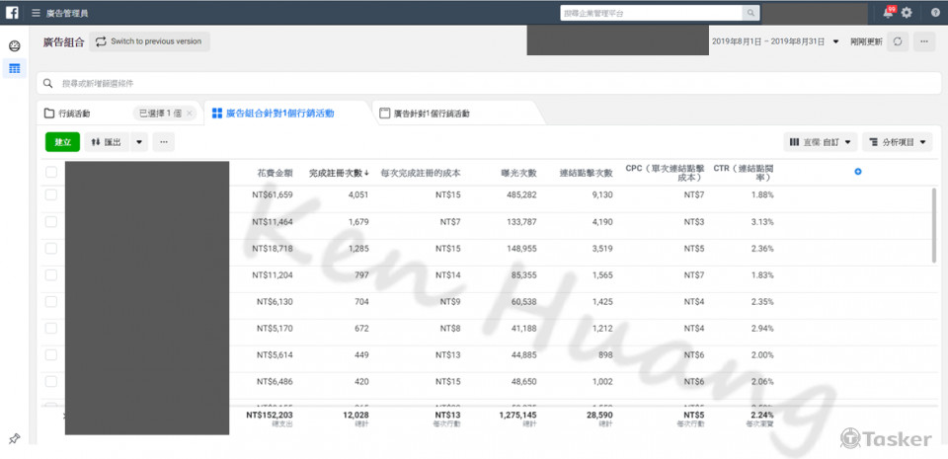This screenshot has width=948, height=459.
Task: Add a column with the blue plus icon
Action: click(858, 172)
